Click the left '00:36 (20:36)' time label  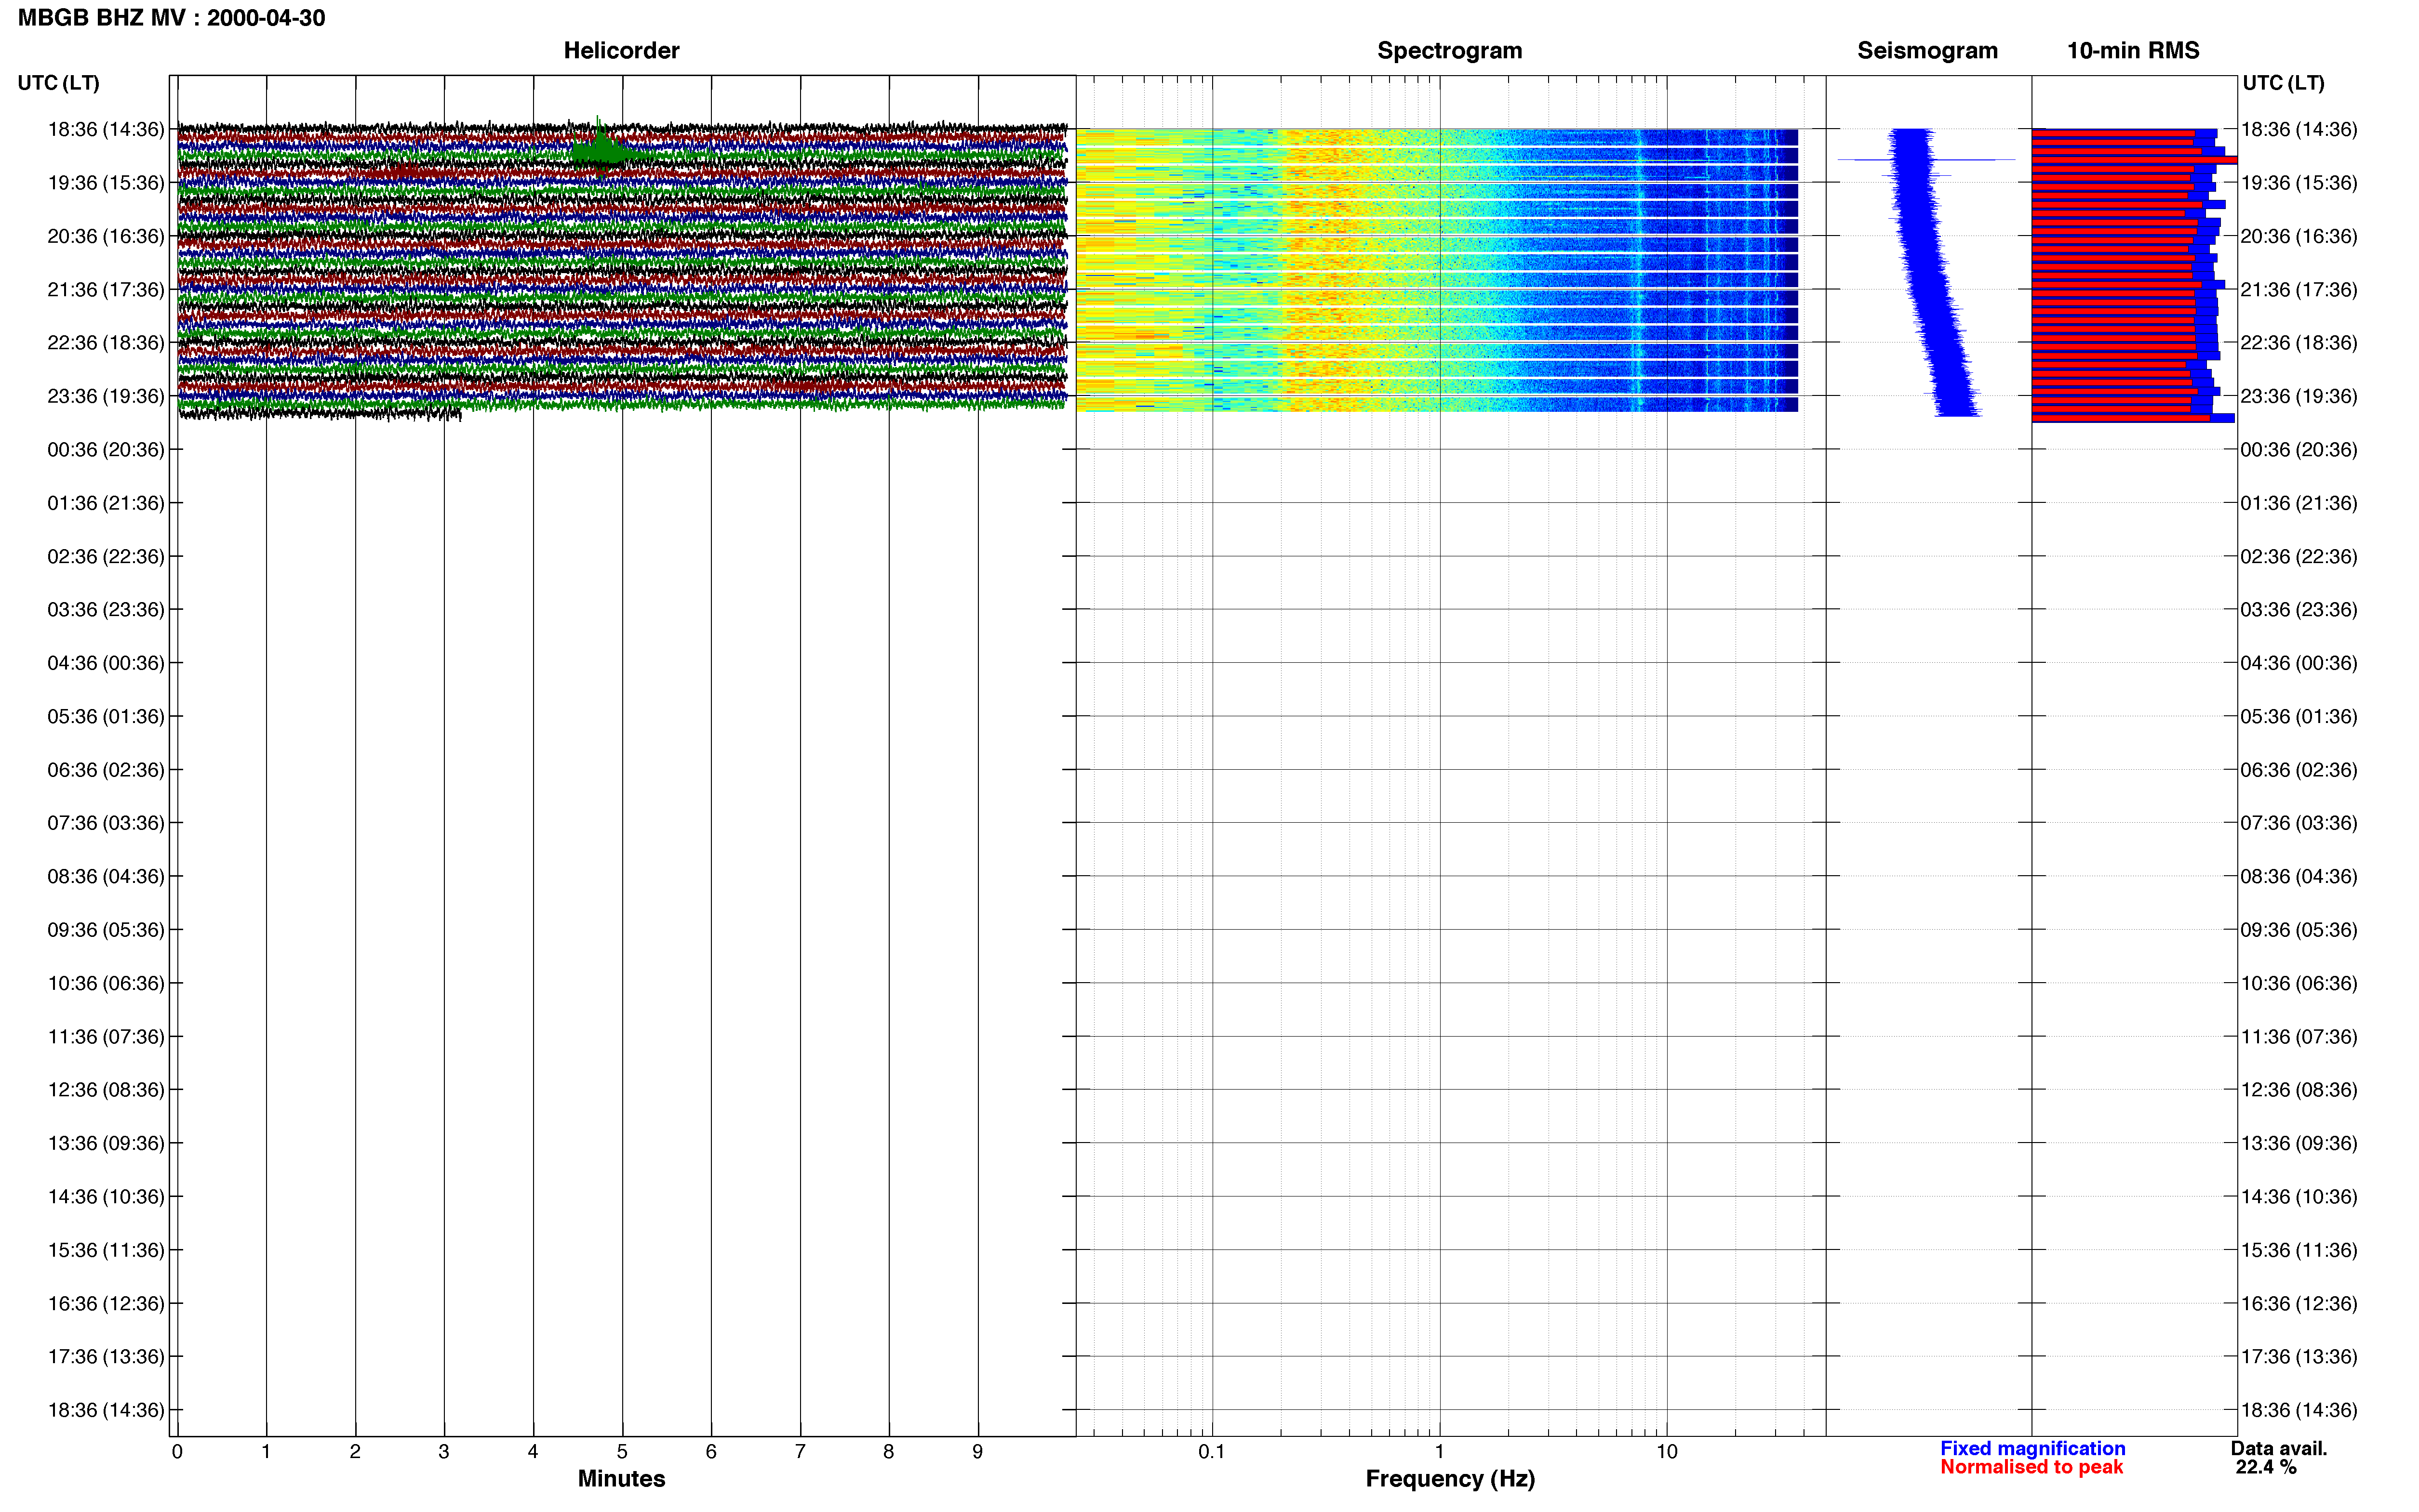106,450
